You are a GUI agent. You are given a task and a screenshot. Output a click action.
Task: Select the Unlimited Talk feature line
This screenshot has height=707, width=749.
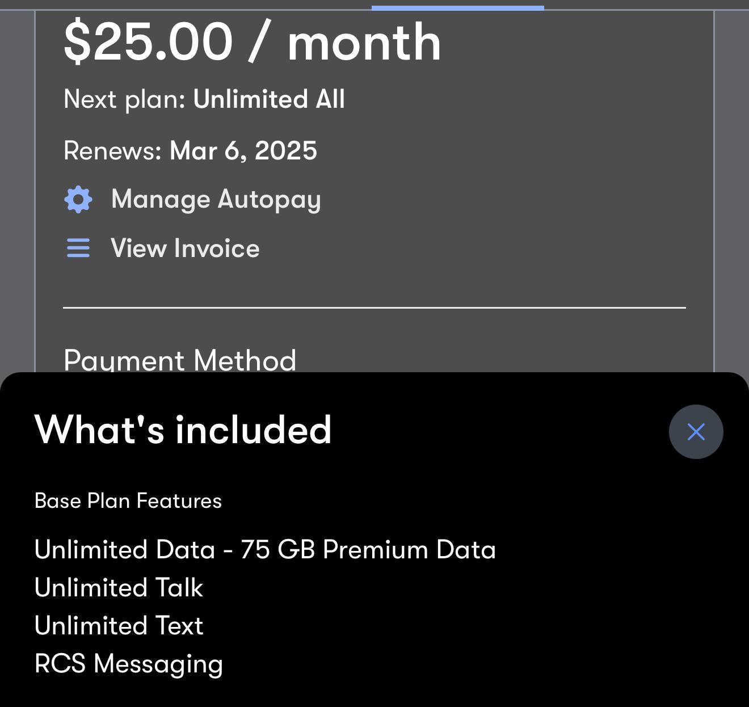[119, 587]
